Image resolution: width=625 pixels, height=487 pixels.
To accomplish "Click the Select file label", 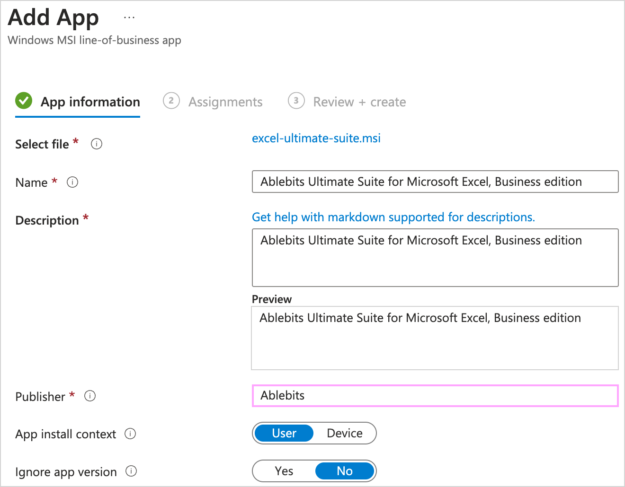I will [42, 144].
